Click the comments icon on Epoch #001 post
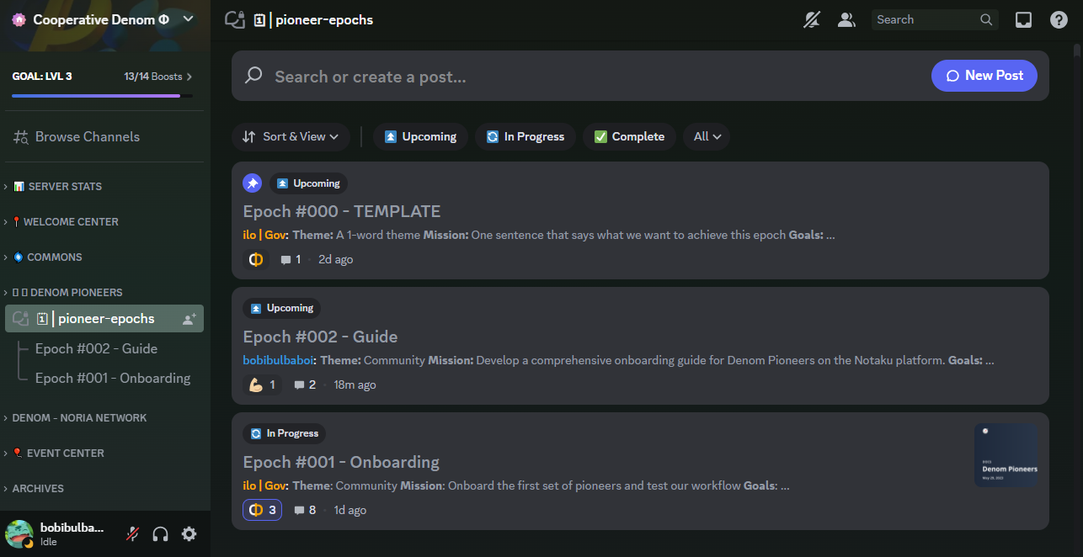This screenshot has height=557, width=1083. [x=299, y=510]
